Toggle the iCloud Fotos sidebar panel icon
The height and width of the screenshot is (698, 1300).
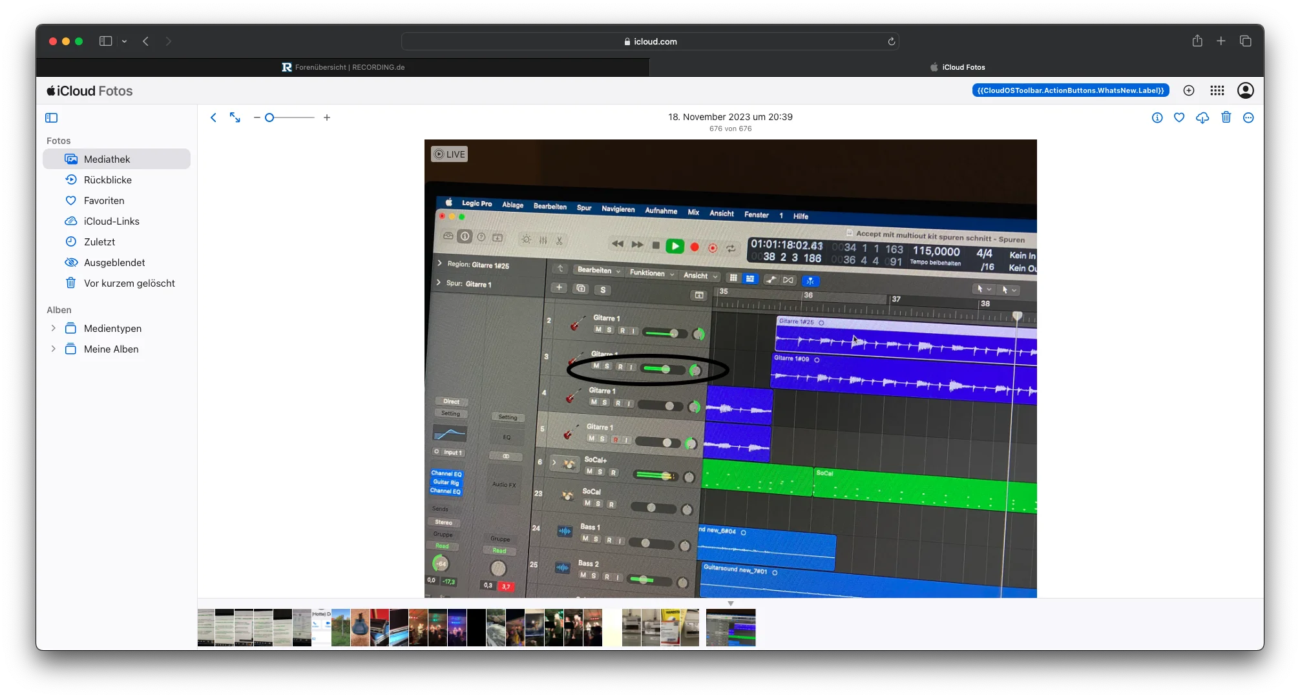click(x=52, y=118)
